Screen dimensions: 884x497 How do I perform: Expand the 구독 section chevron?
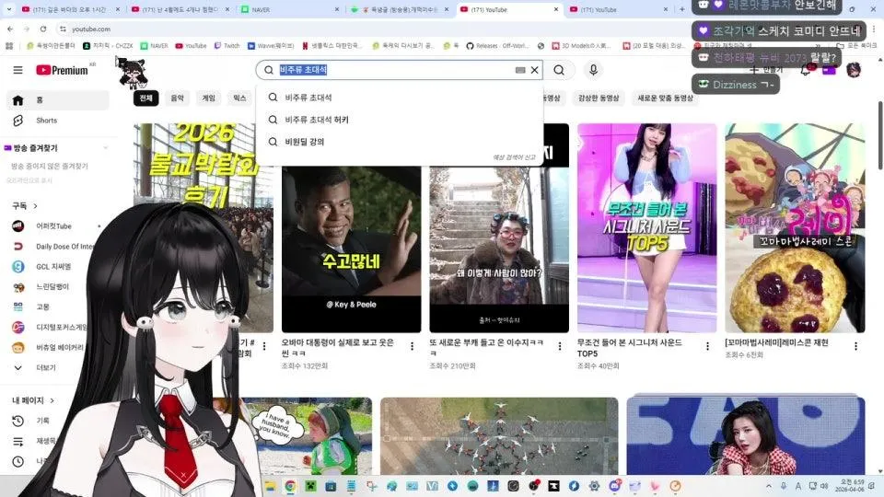coord(36,205)
